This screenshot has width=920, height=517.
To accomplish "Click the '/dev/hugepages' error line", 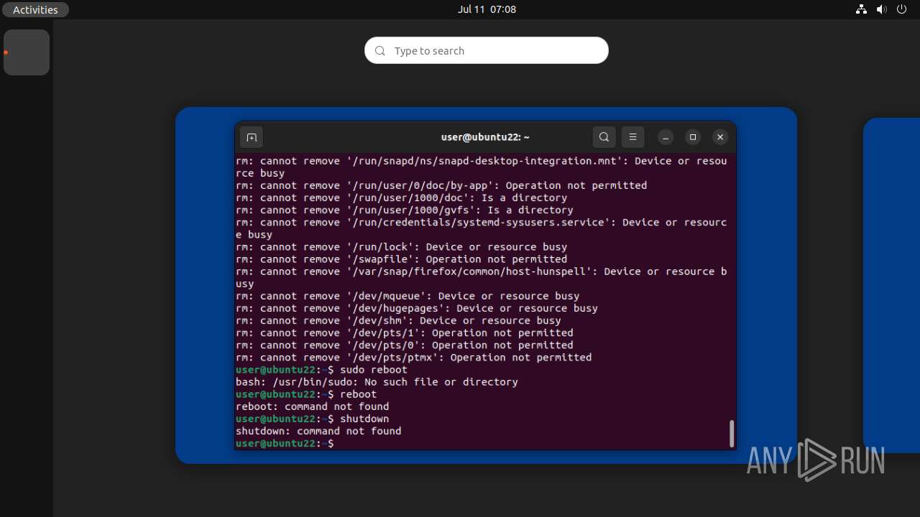I will coord(417,308).
